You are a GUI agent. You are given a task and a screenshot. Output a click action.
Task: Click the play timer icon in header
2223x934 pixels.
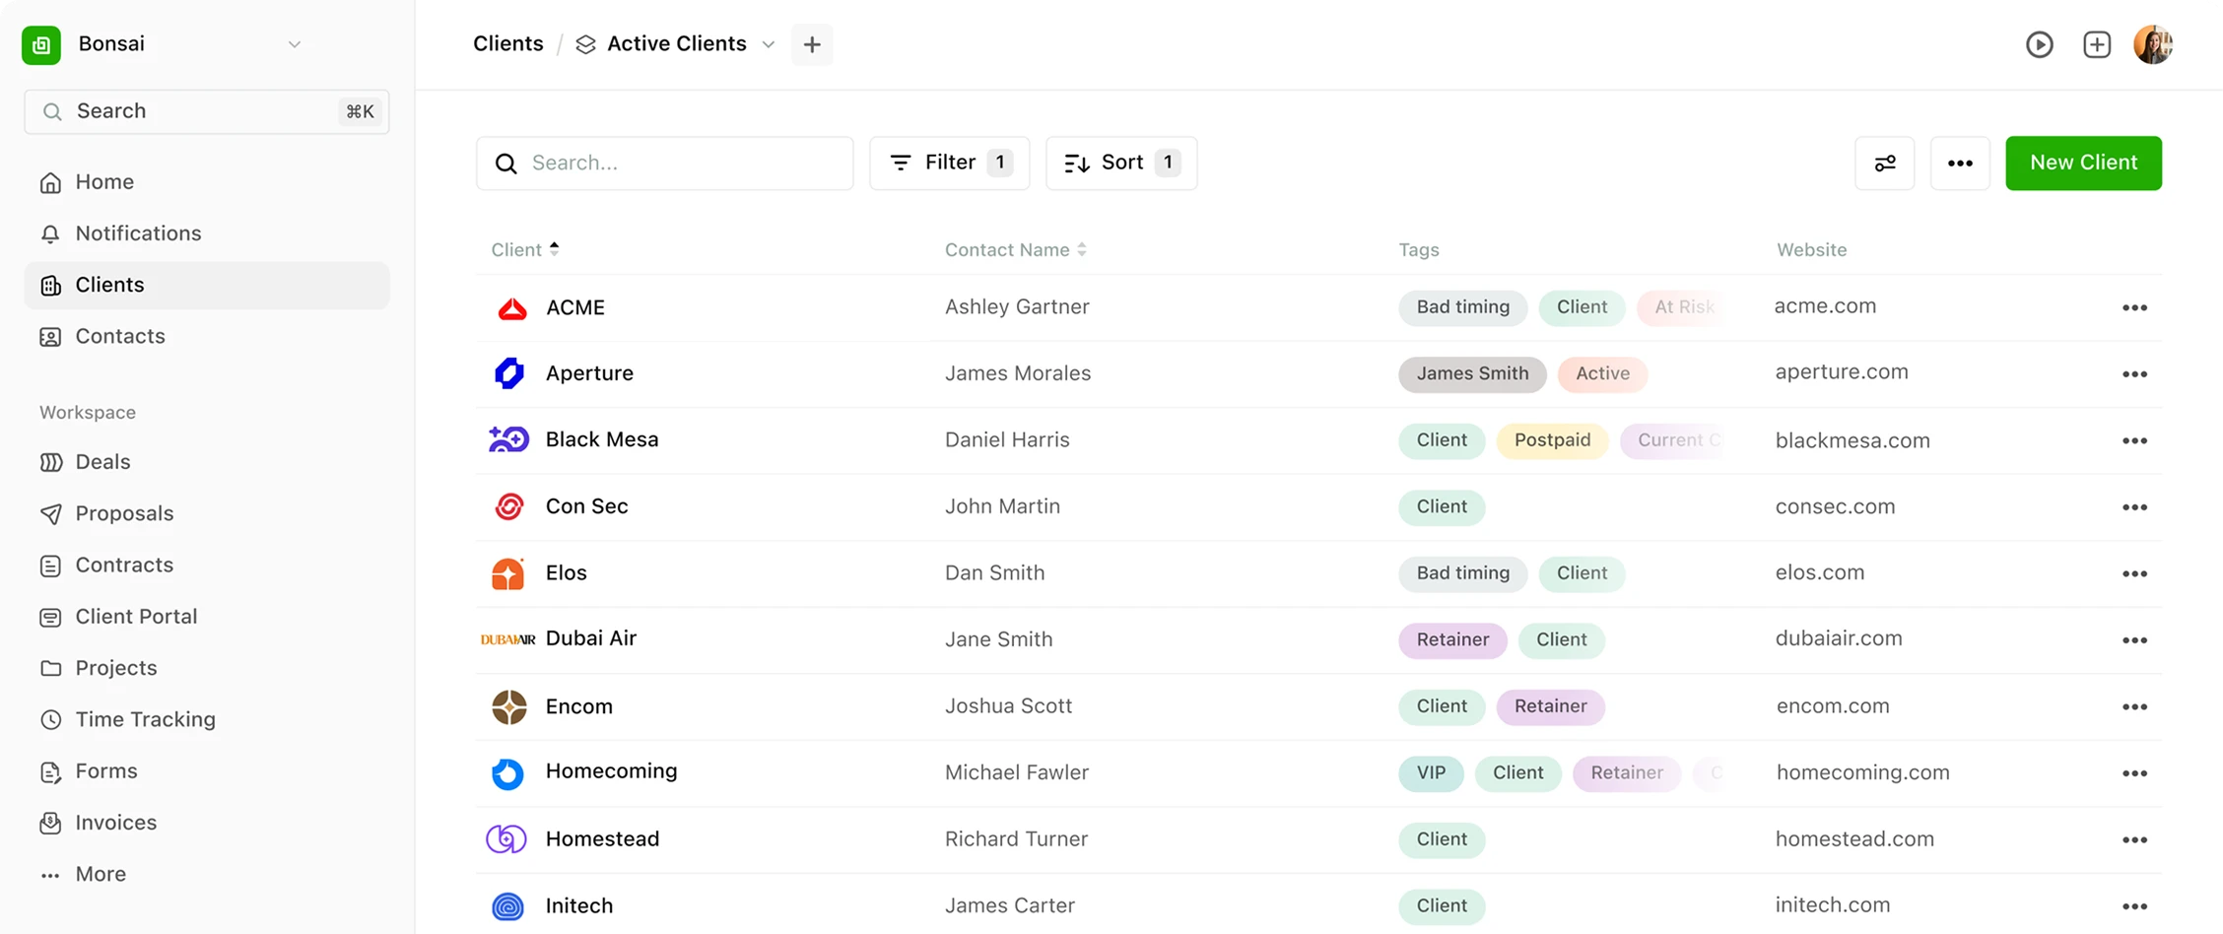(2039, 44)
